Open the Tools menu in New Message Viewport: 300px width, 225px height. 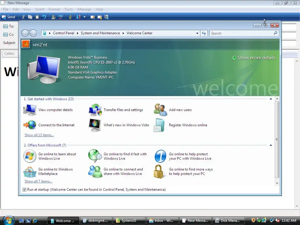coord(69,9)
